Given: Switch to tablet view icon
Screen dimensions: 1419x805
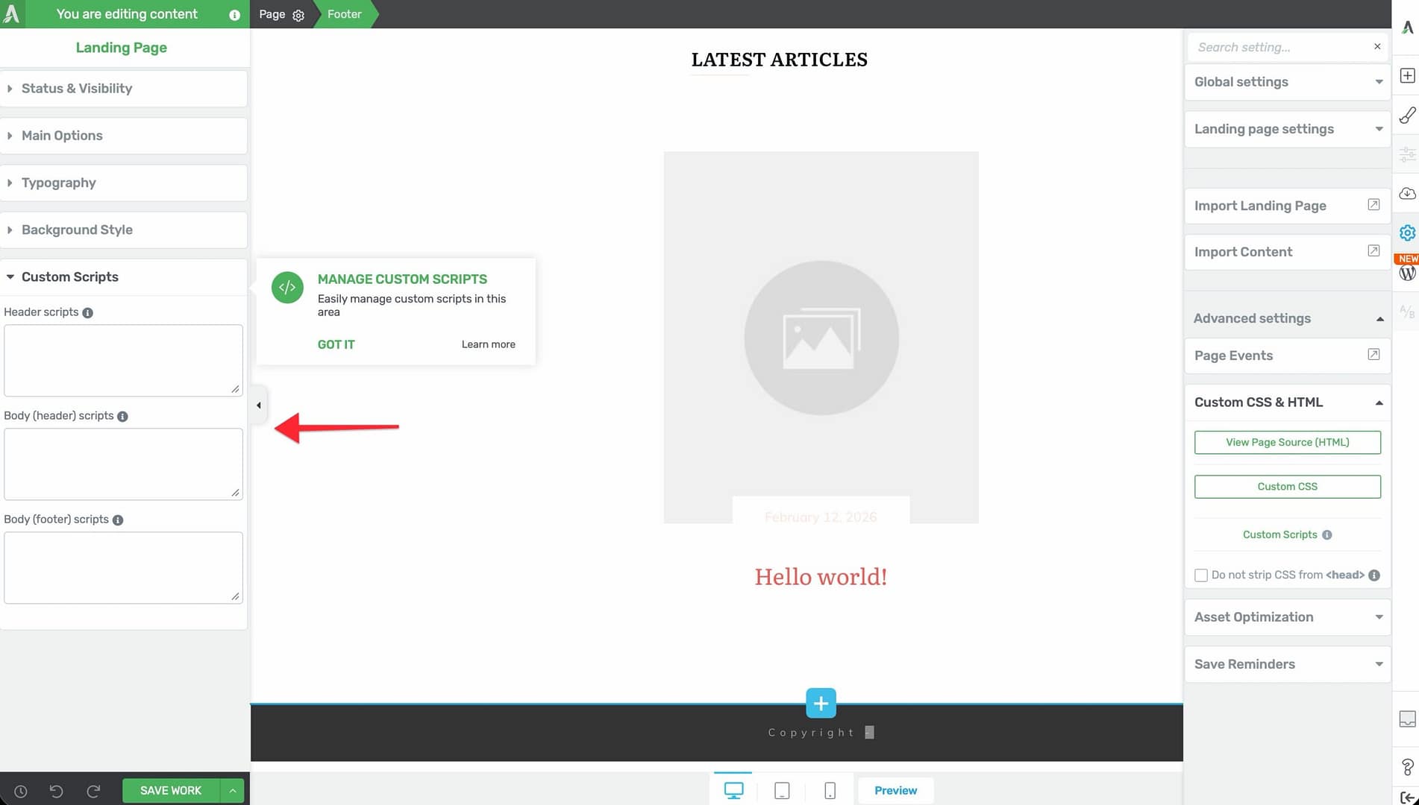Looking at the screenshot, I should coord(782,790).
